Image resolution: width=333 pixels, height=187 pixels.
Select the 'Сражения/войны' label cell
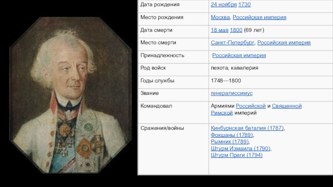[x=173, y=149]
